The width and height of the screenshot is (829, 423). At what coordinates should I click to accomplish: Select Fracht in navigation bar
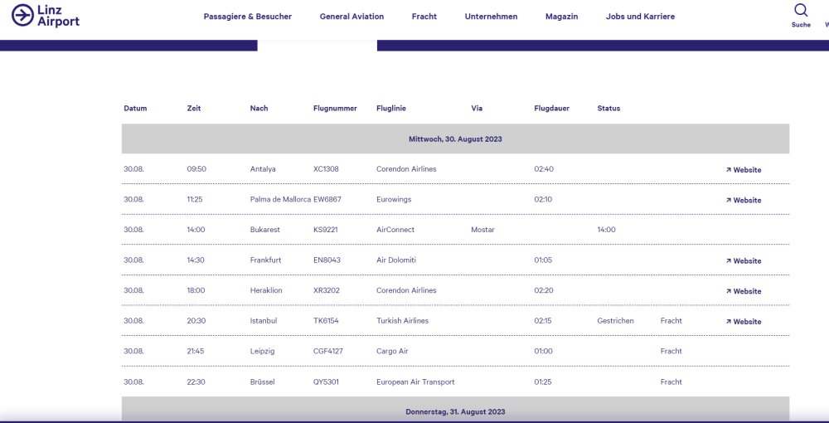[x=424, y=17]
